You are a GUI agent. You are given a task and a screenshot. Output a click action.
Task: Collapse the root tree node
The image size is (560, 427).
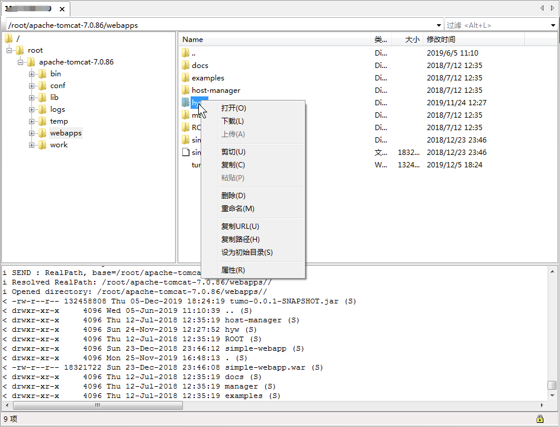pos(9,50)
